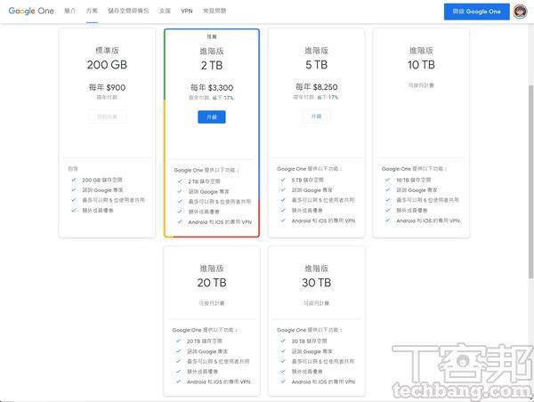Screen dimensions: 534x402
Task: Click the 200 GB plan heading
Action: pos(107,65)
